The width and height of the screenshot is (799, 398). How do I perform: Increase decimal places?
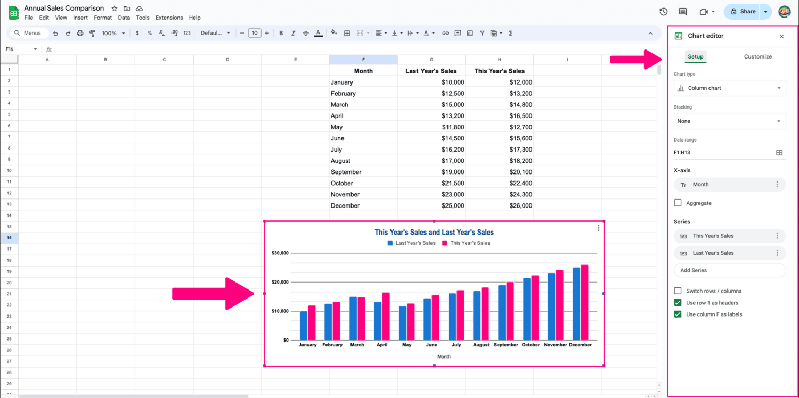coord(174,33)
